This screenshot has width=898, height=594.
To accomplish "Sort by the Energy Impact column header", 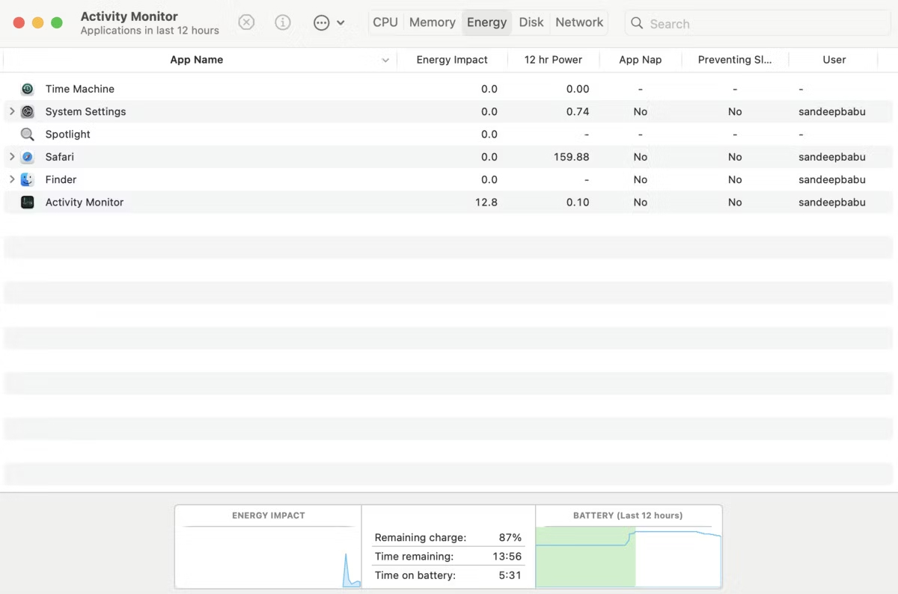I will click(452, 60).
